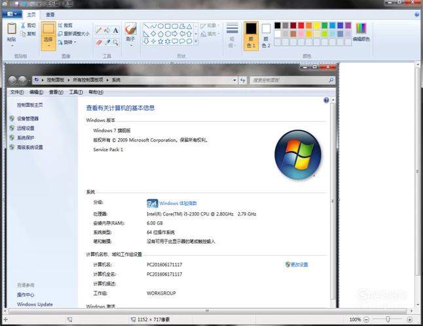The width and height of the screenshot is (423, 326).
Task: Activate the Color 1 button
Action: click(x=251, y=36)
